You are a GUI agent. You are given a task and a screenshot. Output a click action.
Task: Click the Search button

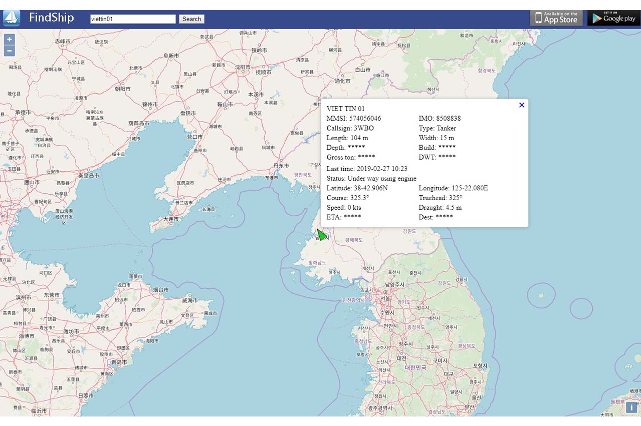(191, 19)
